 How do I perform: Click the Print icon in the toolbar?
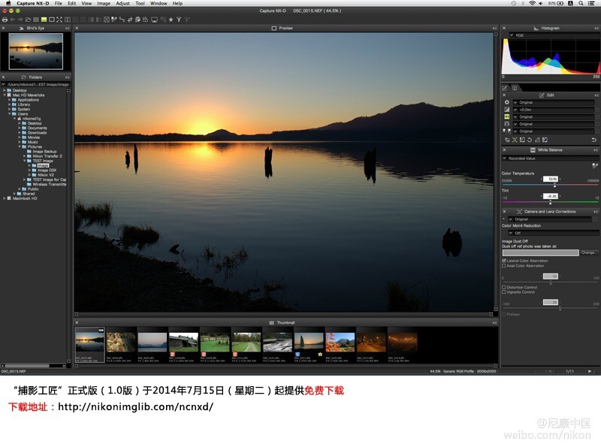(5, 19)
